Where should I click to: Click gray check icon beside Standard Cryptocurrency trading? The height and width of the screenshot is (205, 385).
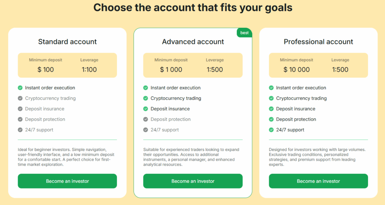(20, 98)
